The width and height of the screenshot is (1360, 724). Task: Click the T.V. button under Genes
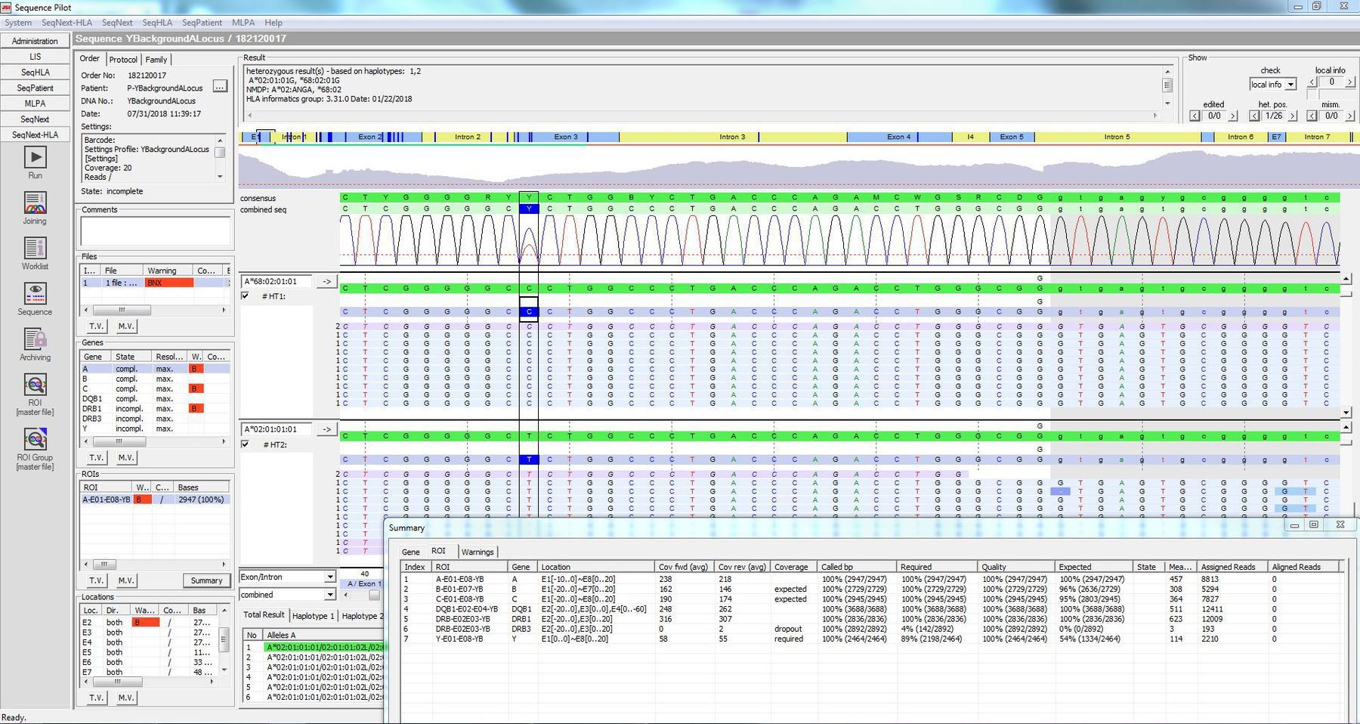pos(95,457)
